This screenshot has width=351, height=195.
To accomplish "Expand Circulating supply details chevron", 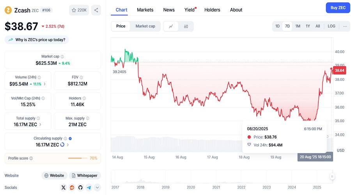I will (x=68, y=145).
